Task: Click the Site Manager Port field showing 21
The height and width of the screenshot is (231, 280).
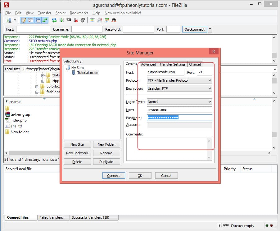Action: (205, 72)
